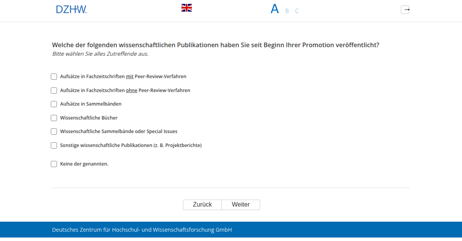462x241 pixels.
Task: Check Sonstige wissenschaftliche Publikationen option
Action: (54, 145)
